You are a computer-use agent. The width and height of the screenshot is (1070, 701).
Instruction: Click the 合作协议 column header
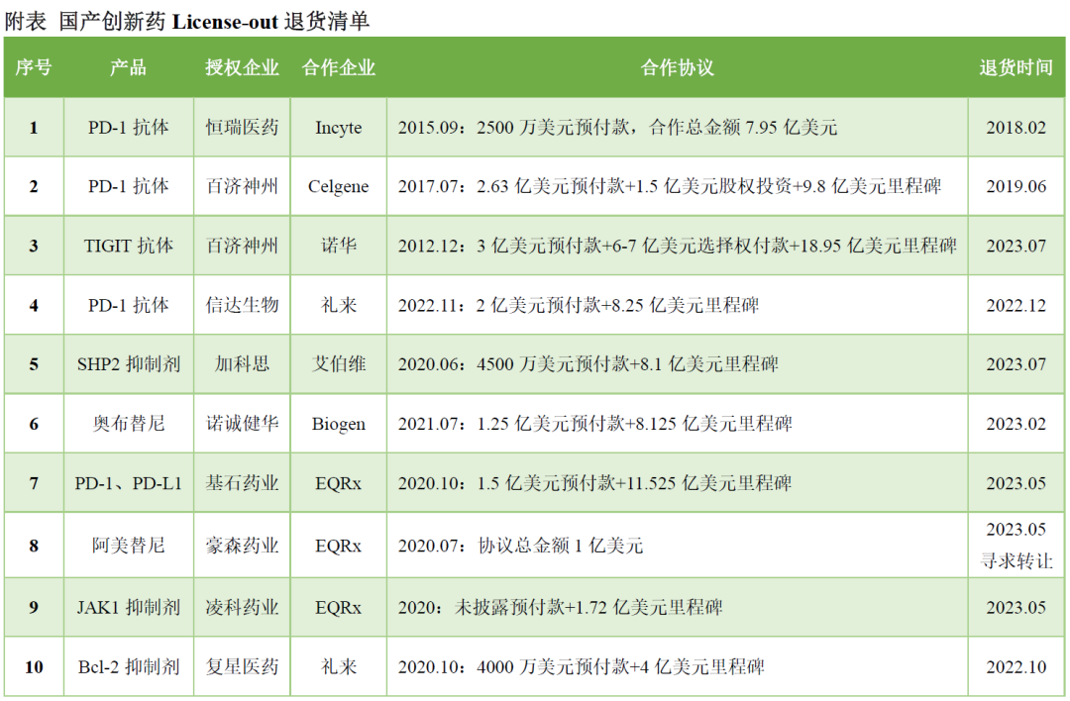coord(677,67)
